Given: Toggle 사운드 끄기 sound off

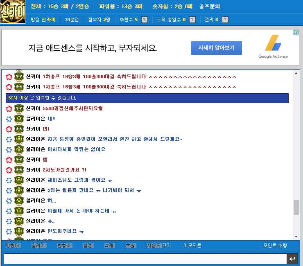Looking at the screenshot, I should point(159,246).
